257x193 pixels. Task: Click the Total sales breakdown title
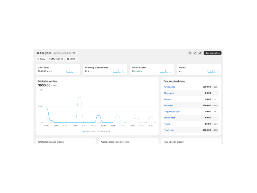click(x=174, y=81)
